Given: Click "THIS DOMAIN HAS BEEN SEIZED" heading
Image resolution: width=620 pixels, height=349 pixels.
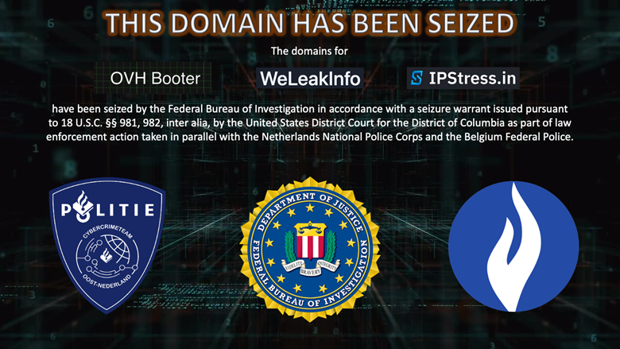Looking at the screenshot, I should (x=310, y=23).
